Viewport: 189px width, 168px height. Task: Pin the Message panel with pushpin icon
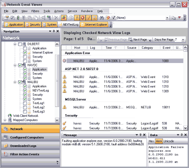click(x=141, y=135)
